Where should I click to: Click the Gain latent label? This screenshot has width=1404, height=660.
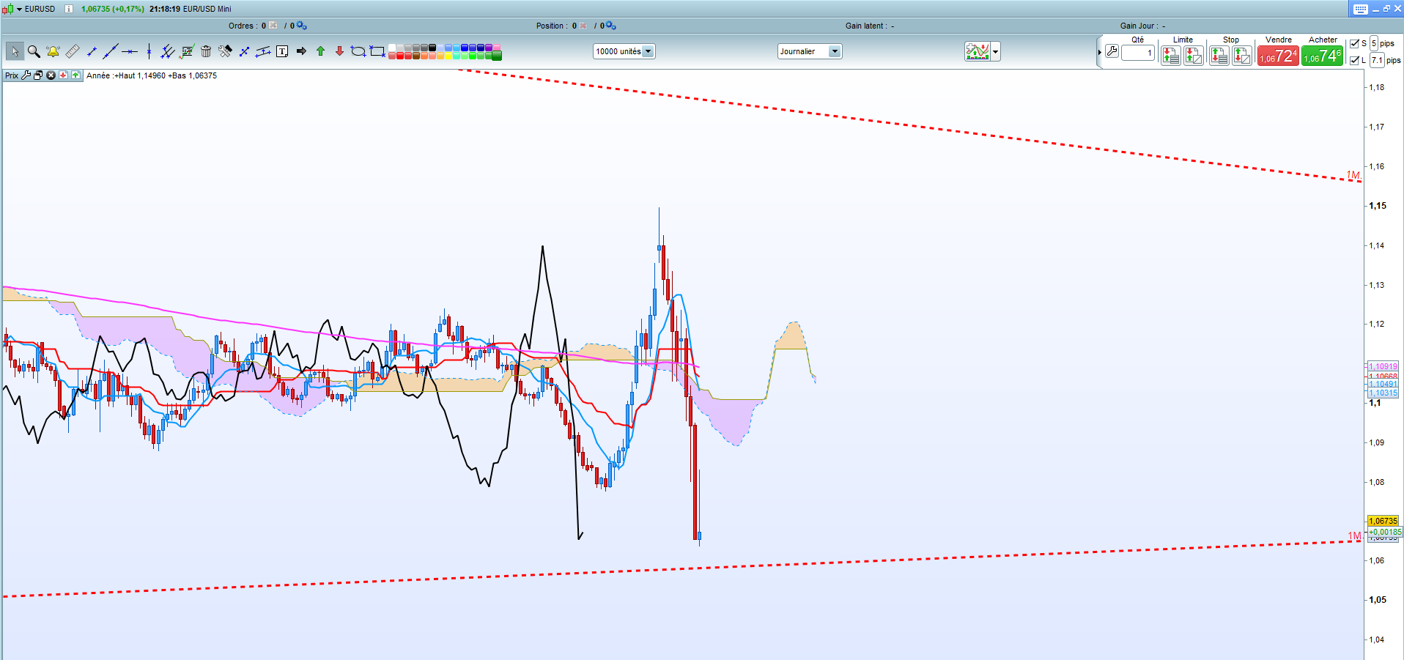(x=865, y=26)
